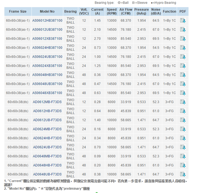The width and height of the screenshot is (197, 193).
Task: Open model AD0648HB-F73DS link
Action: (x=47, y=165)
